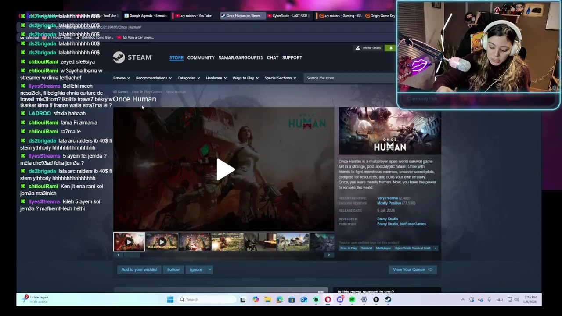Viewport: 562px width, 316px height.
Task: Expand the Ways to Play dropdown
Action: tap(245, 78)
